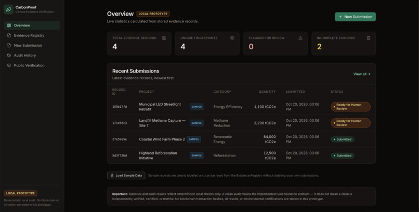
Task: Open Highland Reforestation Initiative project
Action: 158,156
